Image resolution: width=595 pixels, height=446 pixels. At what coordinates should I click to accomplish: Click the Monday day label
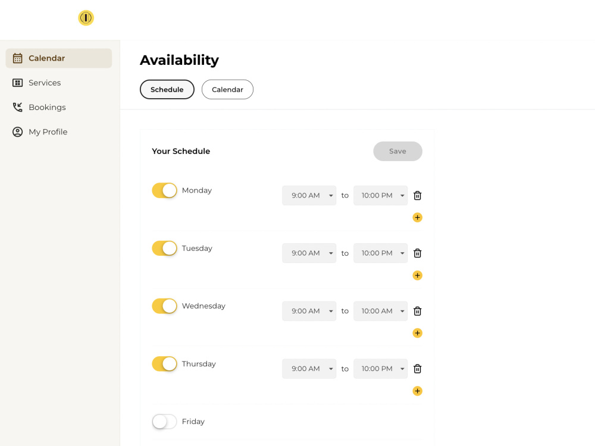click(x=197, y=190)
